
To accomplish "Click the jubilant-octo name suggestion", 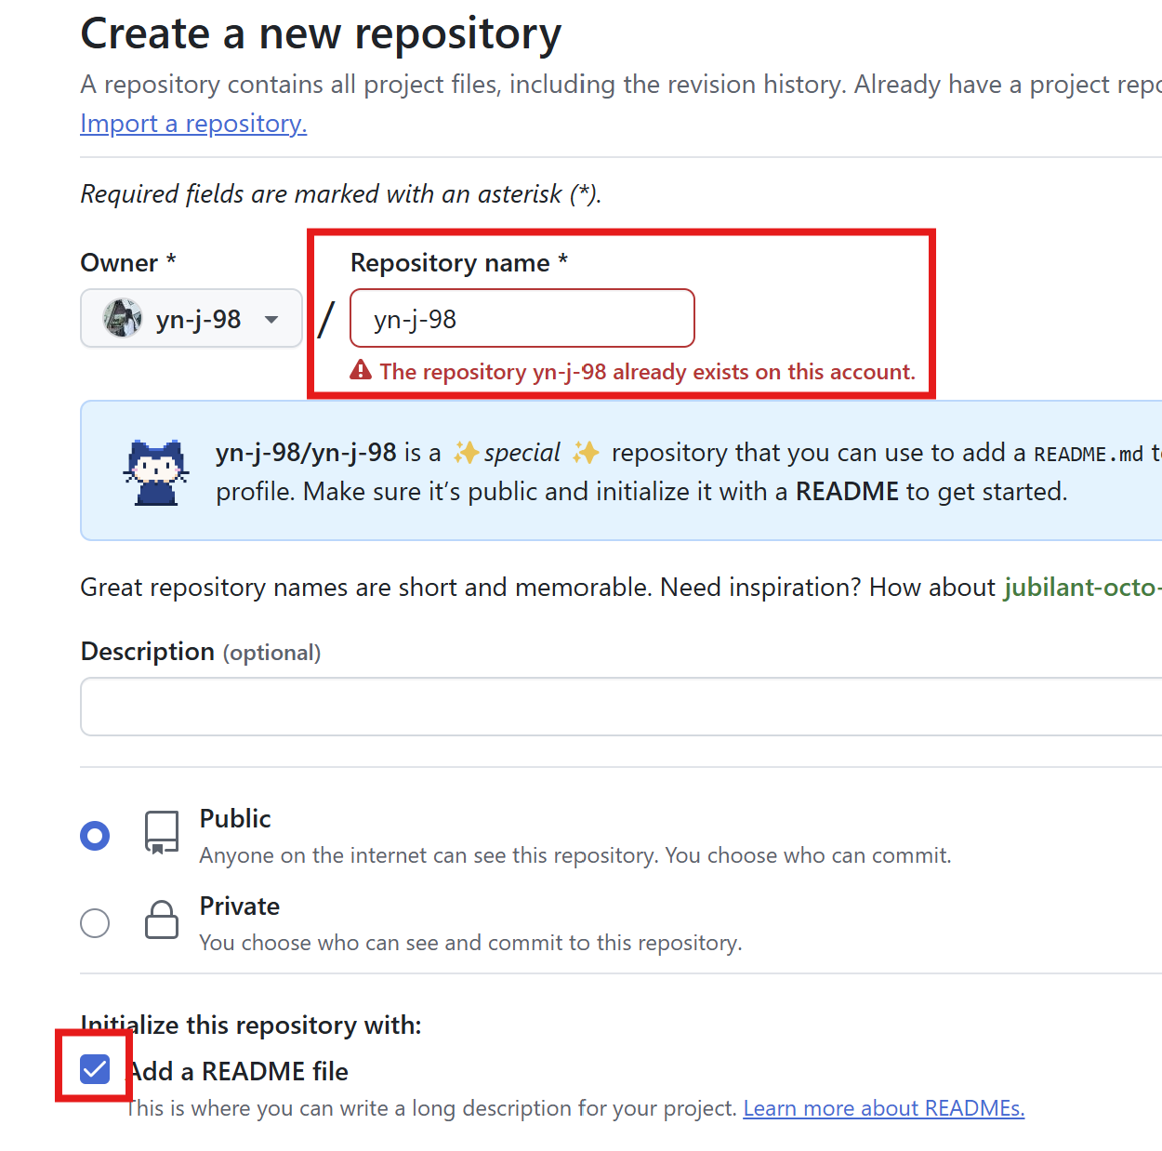I will click(x=1083, y=588).
